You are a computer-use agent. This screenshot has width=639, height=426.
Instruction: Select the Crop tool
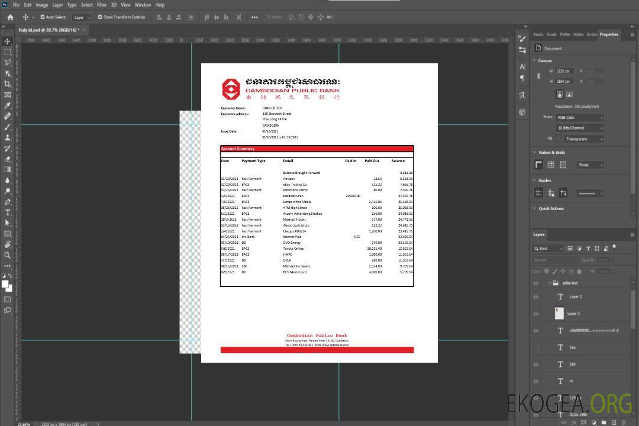pyautogui.click(x=7, y=84)
